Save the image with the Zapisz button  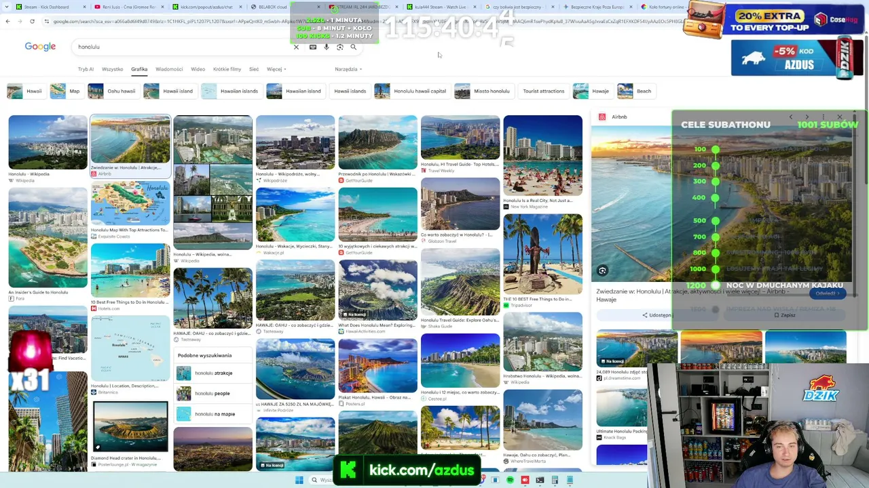tap(784, 315)
